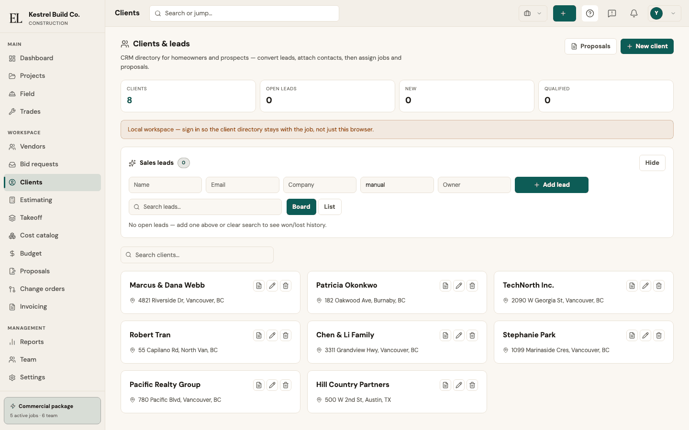The width and height of the screenshot is (689, 430).
Task: Edit Hill Country Partners client
Action: click(x=459, y=385)
